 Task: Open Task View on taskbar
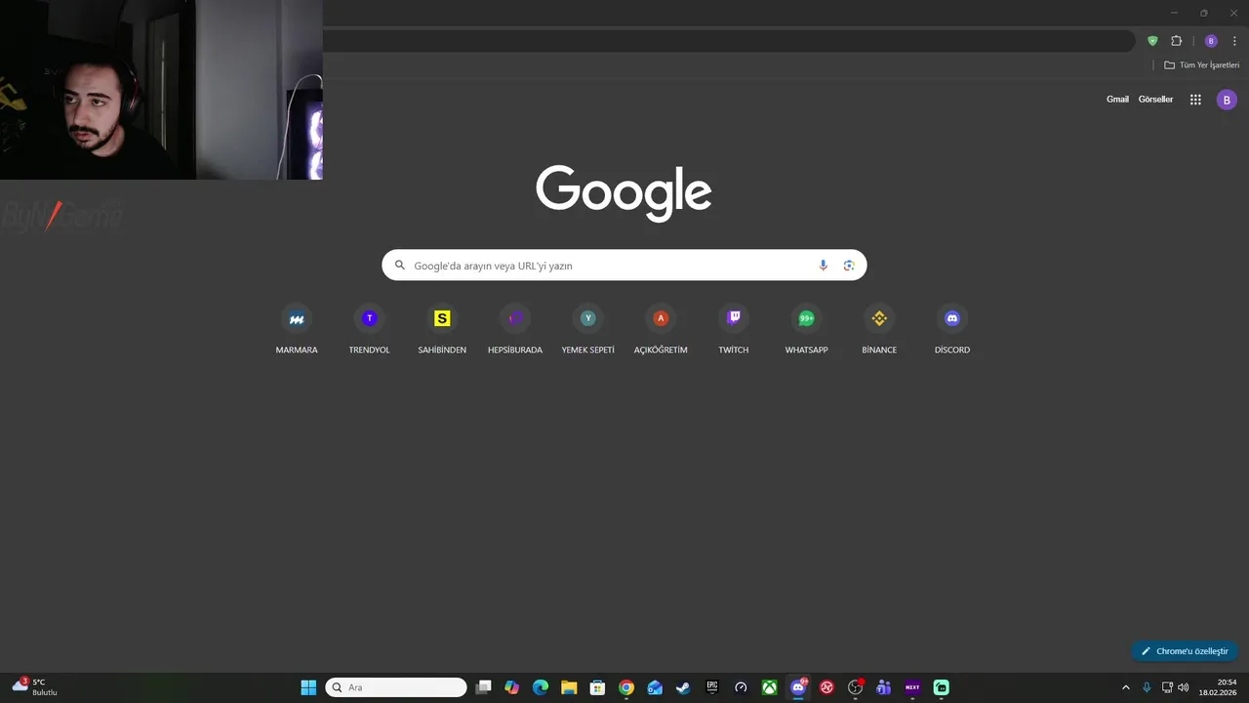click(x=483, y=687)
